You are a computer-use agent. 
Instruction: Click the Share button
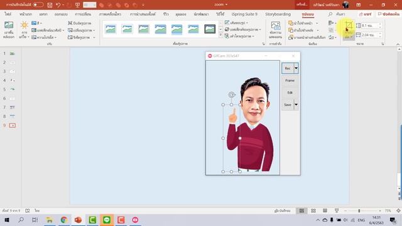tap(366, 14)
